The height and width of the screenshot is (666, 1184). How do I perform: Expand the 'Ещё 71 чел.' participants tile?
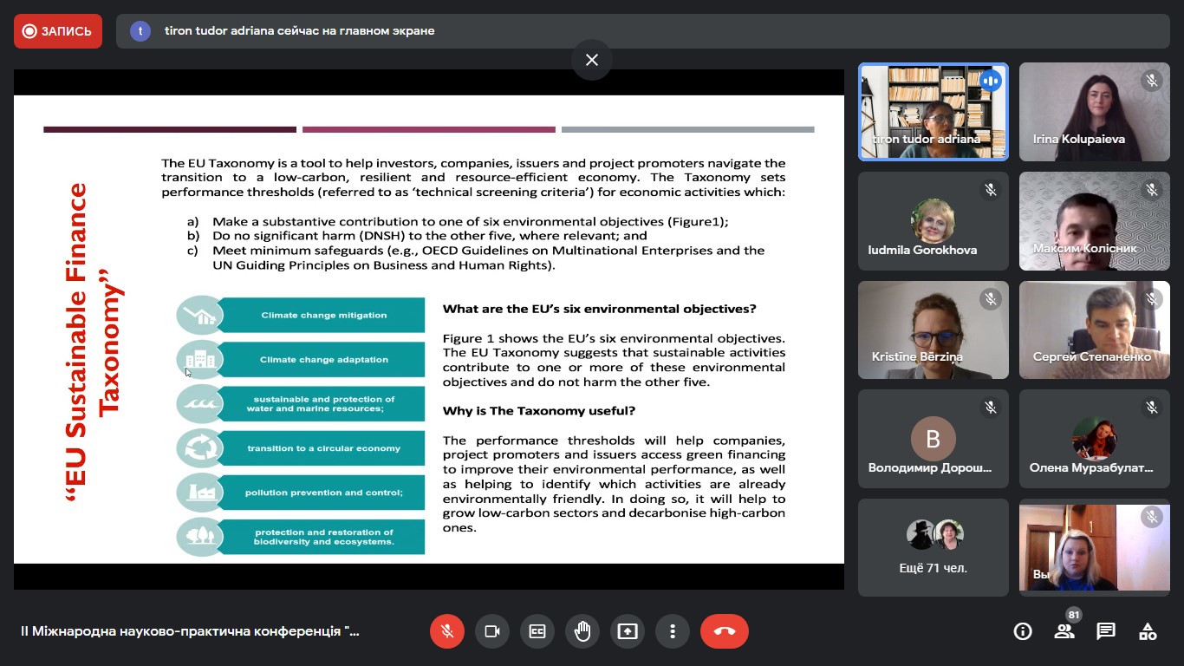pyautogui.click(x=934, y=547)
